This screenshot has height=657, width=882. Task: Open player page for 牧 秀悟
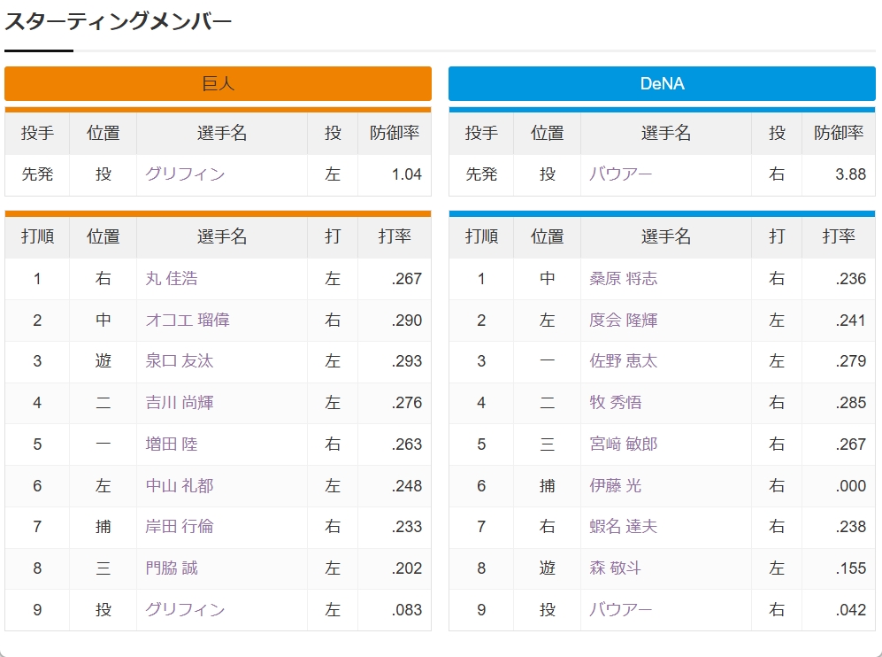616,403
